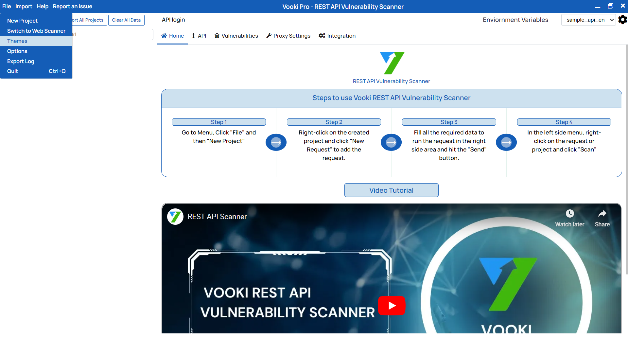Switch to the Home tab
628x337 pixels.
click(x=173, y=36)
